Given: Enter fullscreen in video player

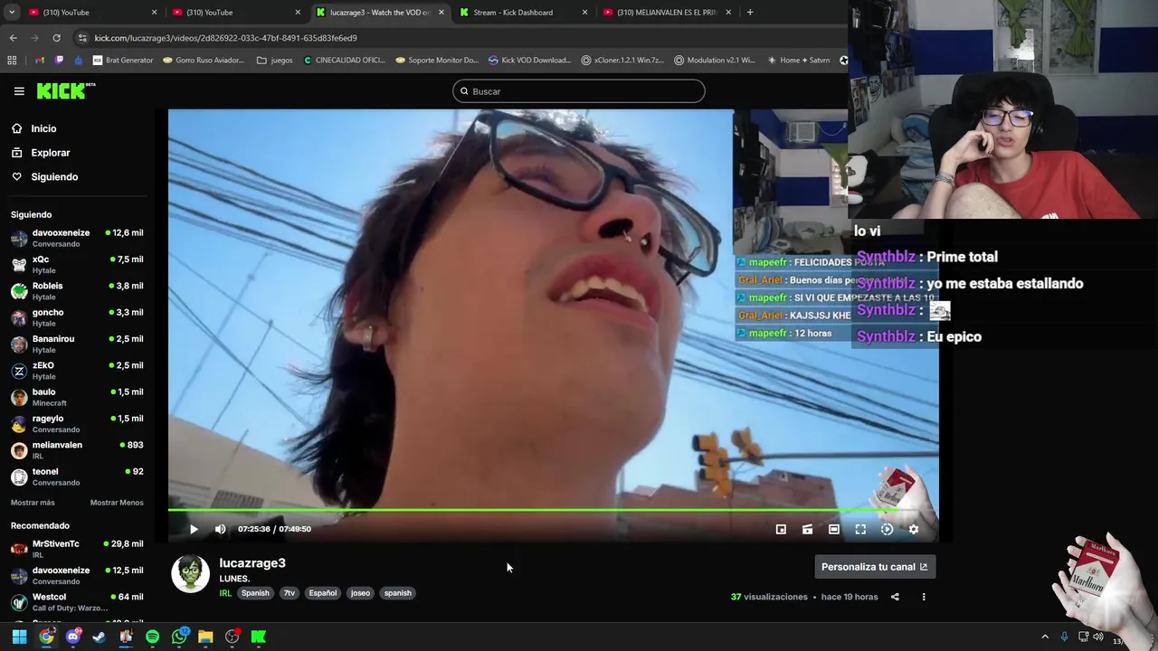Looking at the screenshot, I should coord(860,529).
